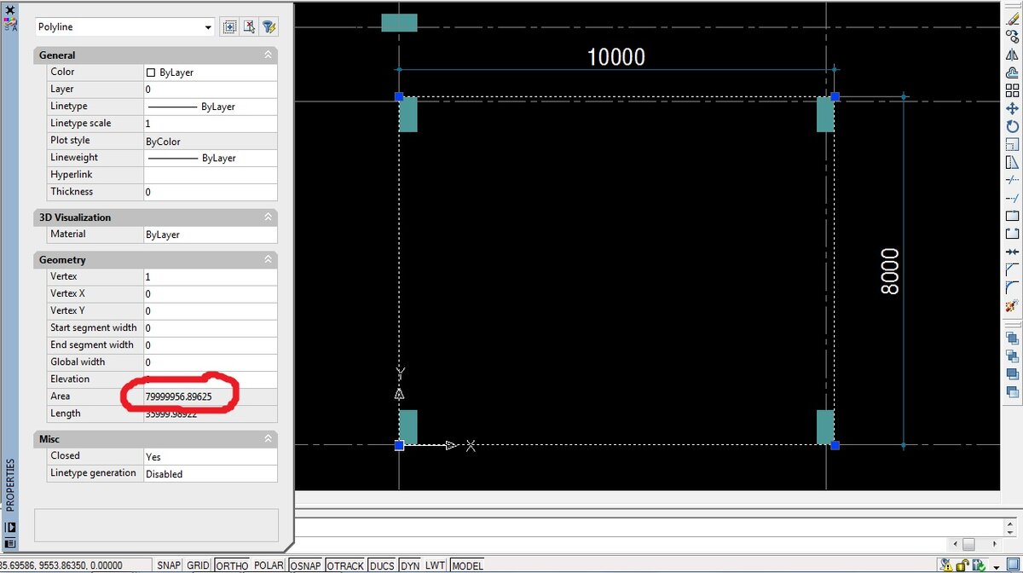Click Bring to Front draw order icon

coord(1012,338)
